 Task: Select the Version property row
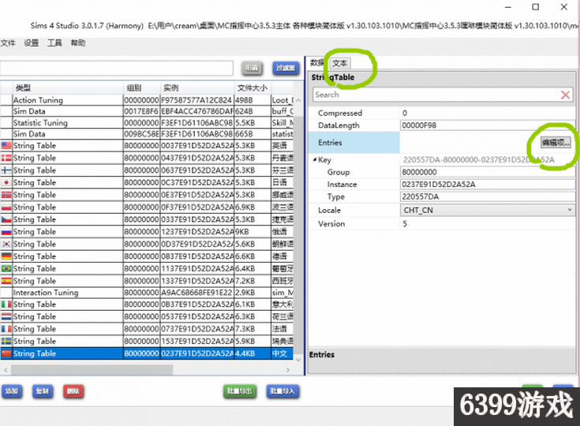coord(442,224)
